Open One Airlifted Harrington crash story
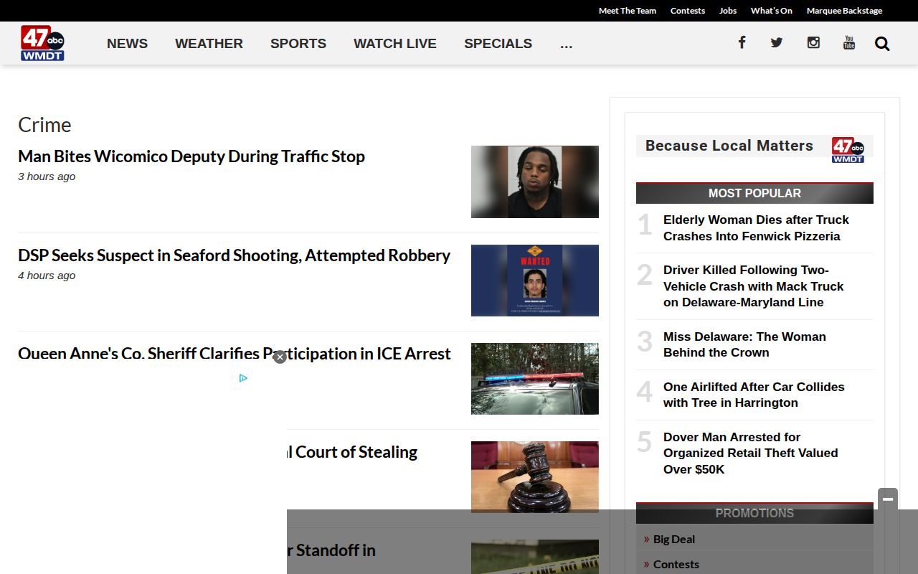Viewport: 918px width, 574px height. coord(754,395)
